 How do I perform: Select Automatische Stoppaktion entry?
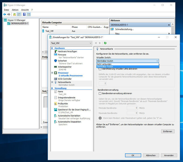[x=69, y=122]
